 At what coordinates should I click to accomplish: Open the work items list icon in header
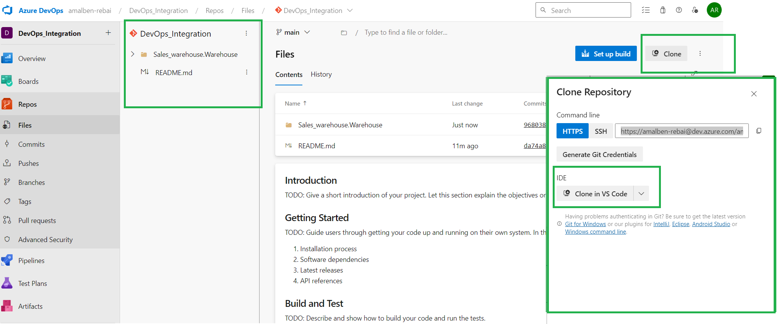[x=646, y=10]
